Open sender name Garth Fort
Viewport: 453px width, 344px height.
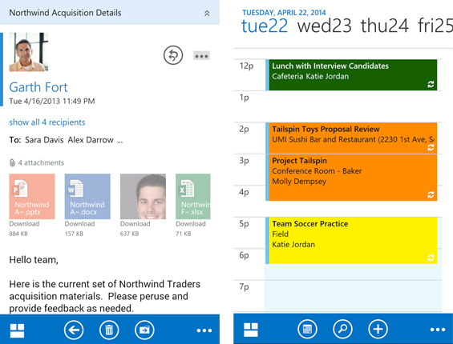[38, 87]
